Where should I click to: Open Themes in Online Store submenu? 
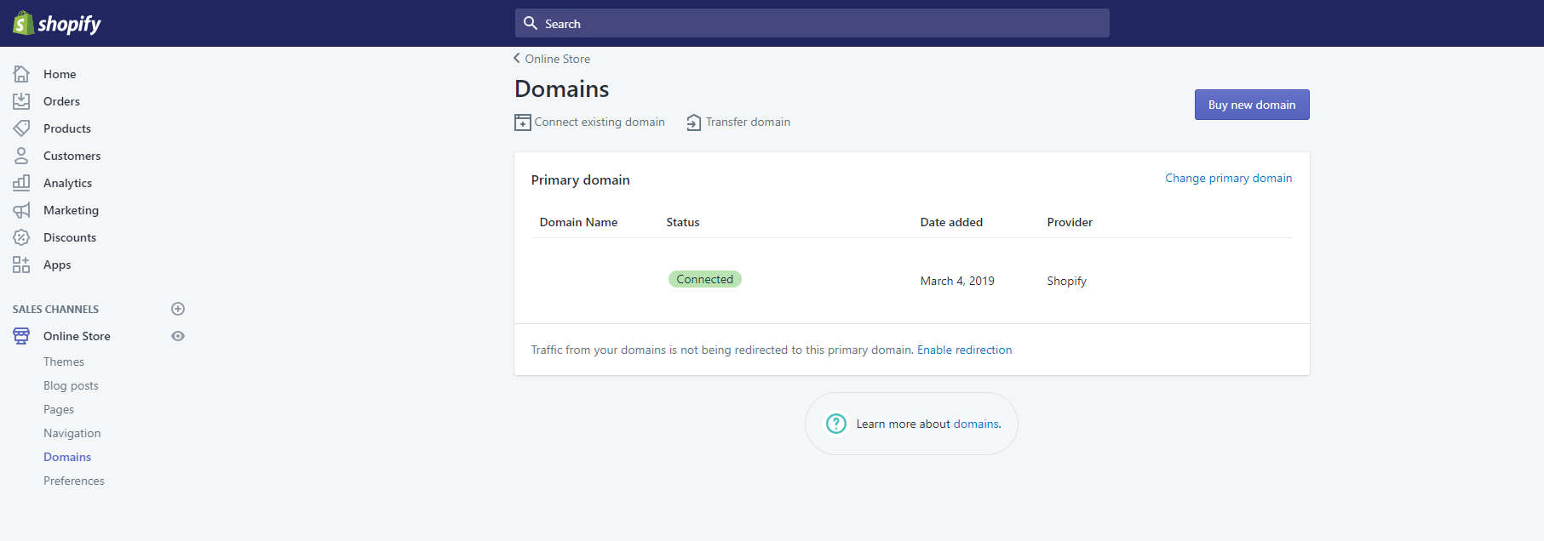[64, 362]
